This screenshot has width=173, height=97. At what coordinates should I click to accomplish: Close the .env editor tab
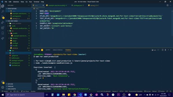point(43,5)
